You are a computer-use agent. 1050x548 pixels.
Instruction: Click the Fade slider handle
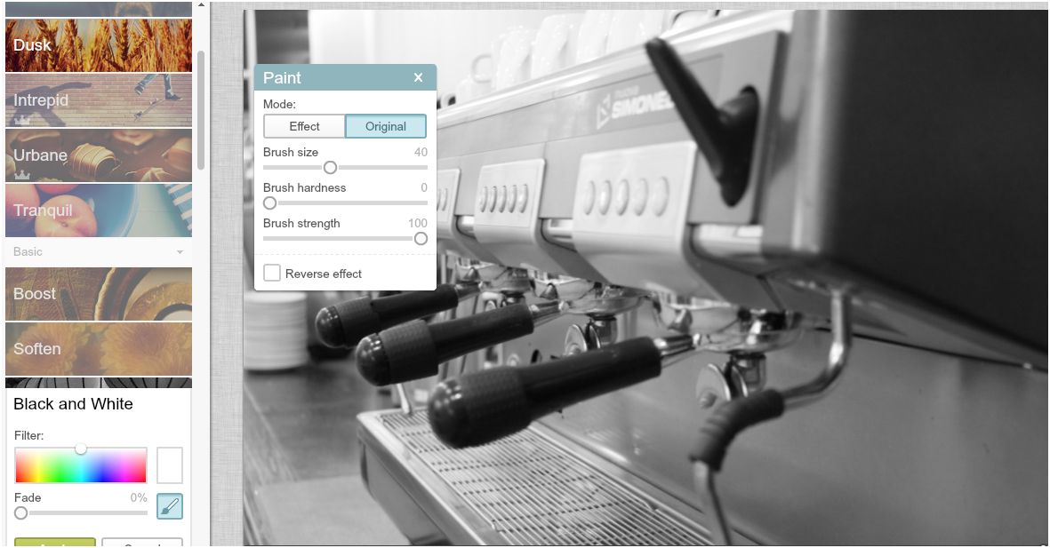coord(21,512)
